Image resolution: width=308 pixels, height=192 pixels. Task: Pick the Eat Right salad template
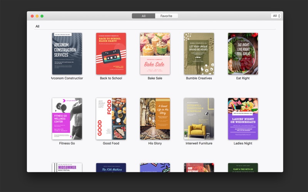[243, 54]
